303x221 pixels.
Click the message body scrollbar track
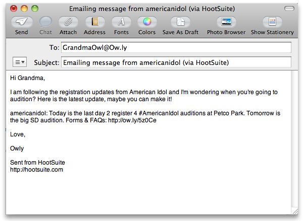point(294,139)
